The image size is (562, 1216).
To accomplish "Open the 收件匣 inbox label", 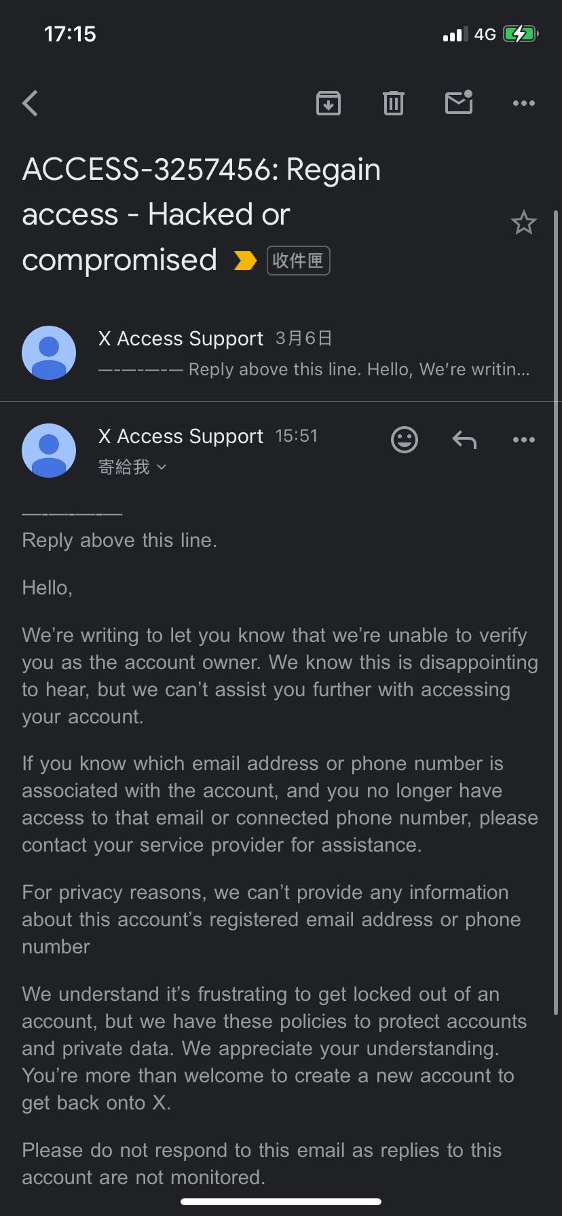I will coord(299,261).
